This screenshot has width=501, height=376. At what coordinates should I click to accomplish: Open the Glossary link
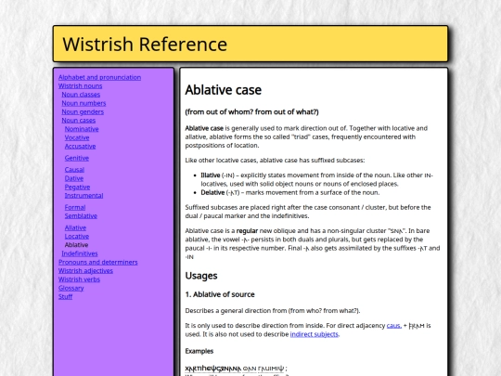[71, 289]
